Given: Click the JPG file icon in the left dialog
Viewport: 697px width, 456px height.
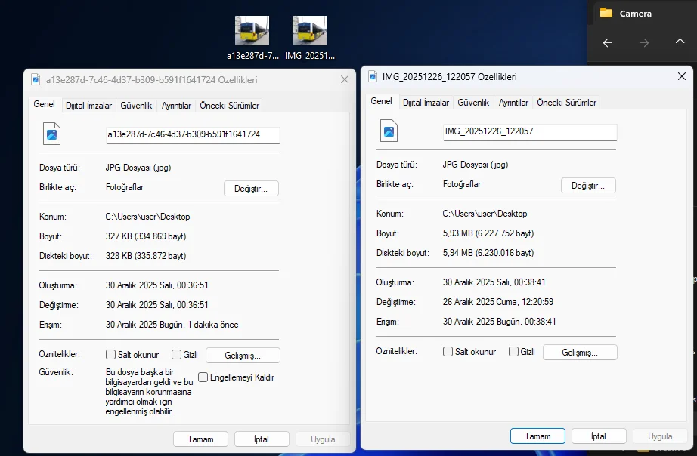Looking at the screenshot, I should tap(52, 134).
